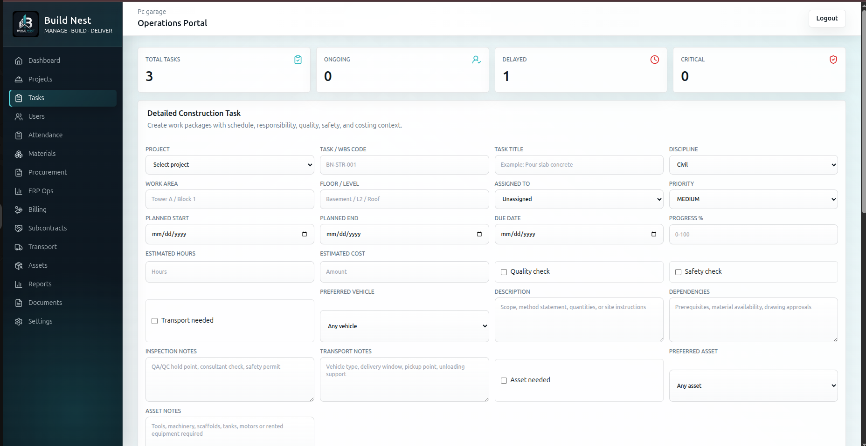This screenshot has width=866, height=446.
Task: Open the Priority dropdown showing MEDIUM
Action: [x=753, y=199]
